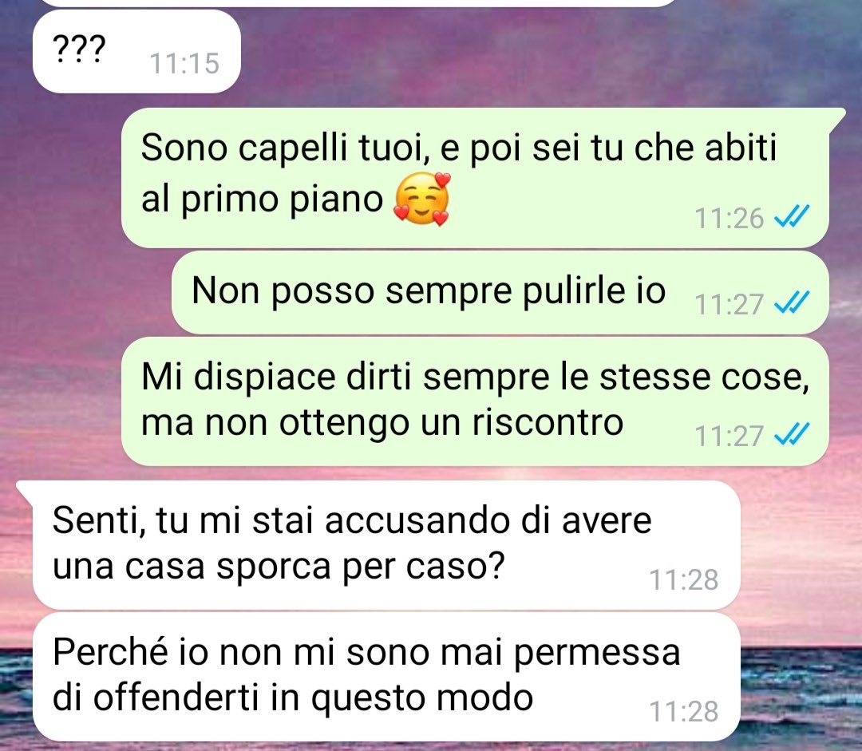Tap blue read checkmarks on 11:26 message

(x=792, y=216)
